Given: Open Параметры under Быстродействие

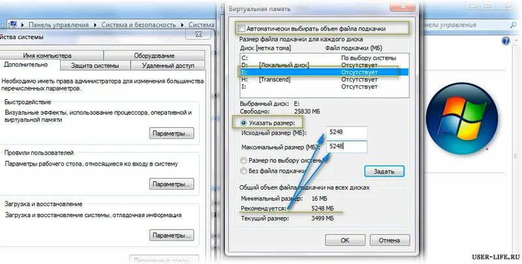Looking at the screenshot, I should (172, 134).
